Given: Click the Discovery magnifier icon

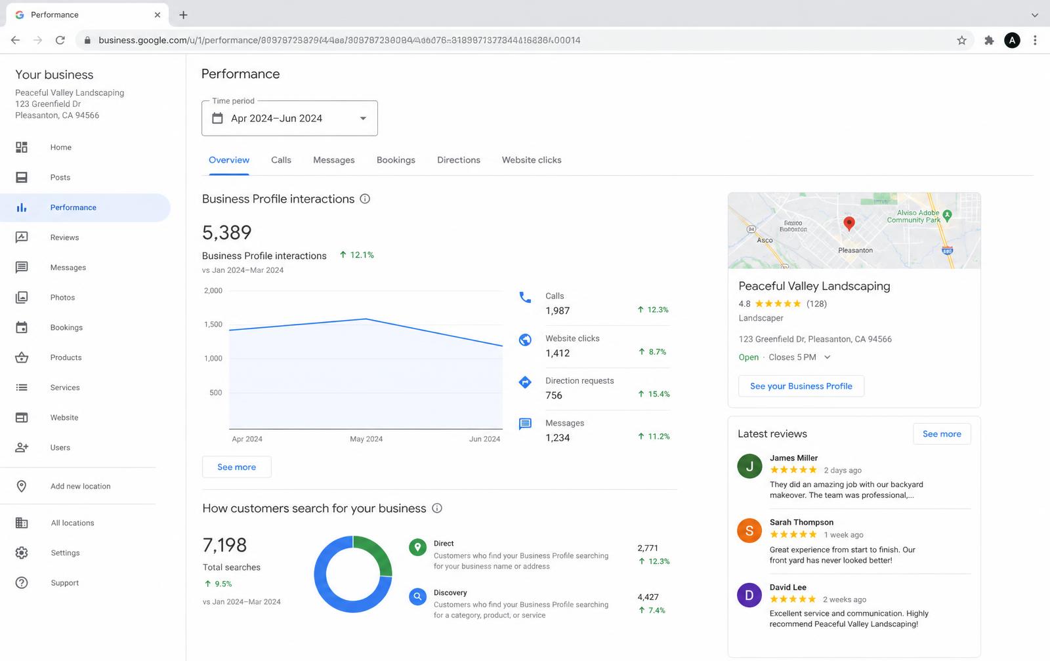Looking at the screenshot, I should [417, 597].
